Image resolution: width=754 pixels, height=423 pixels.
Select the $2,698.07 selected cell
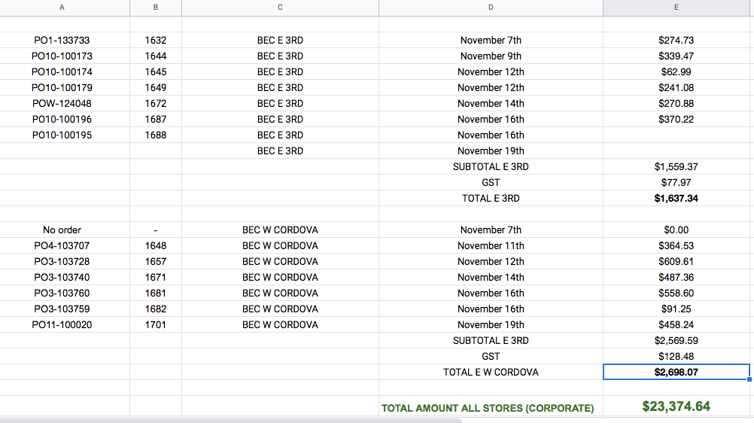tap(676, 373)
